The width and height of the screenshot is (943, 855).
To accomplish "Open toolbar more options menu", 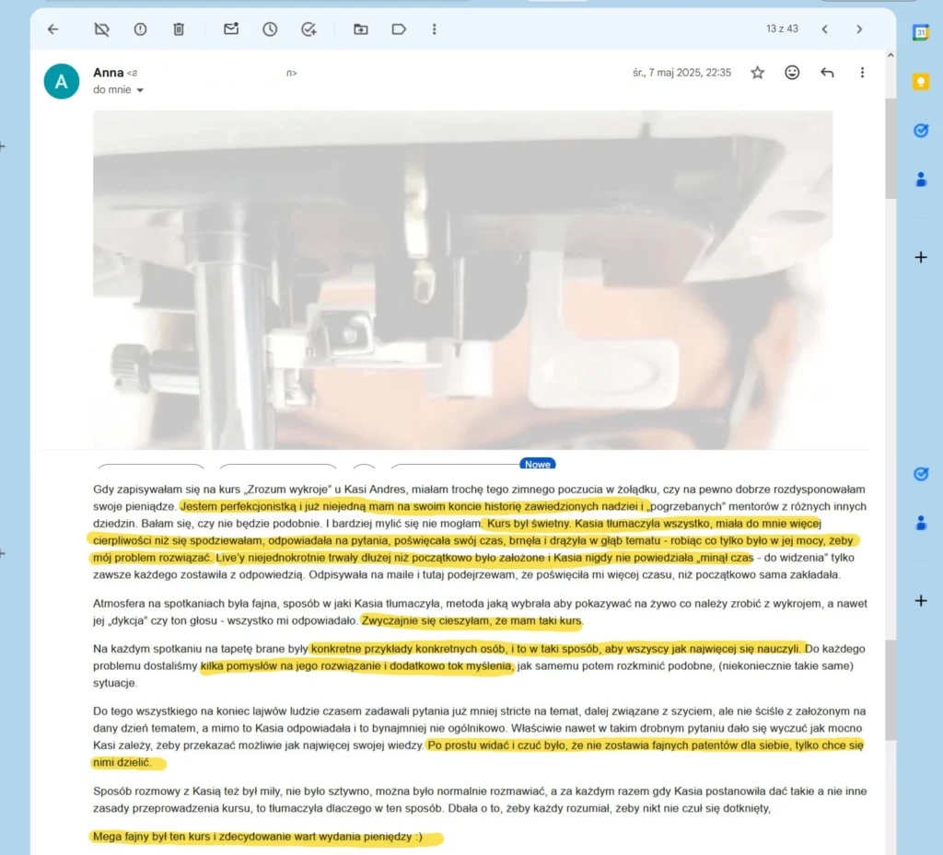I will [435, 29].
